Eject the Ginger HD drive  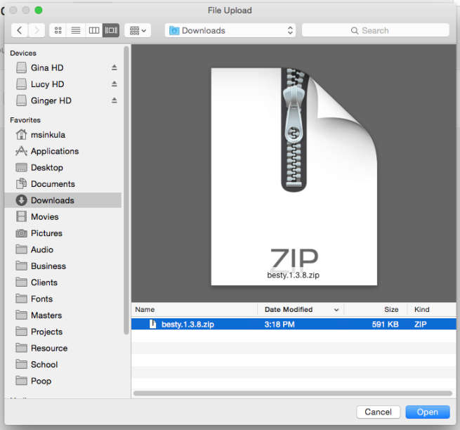tap(114, 100)
